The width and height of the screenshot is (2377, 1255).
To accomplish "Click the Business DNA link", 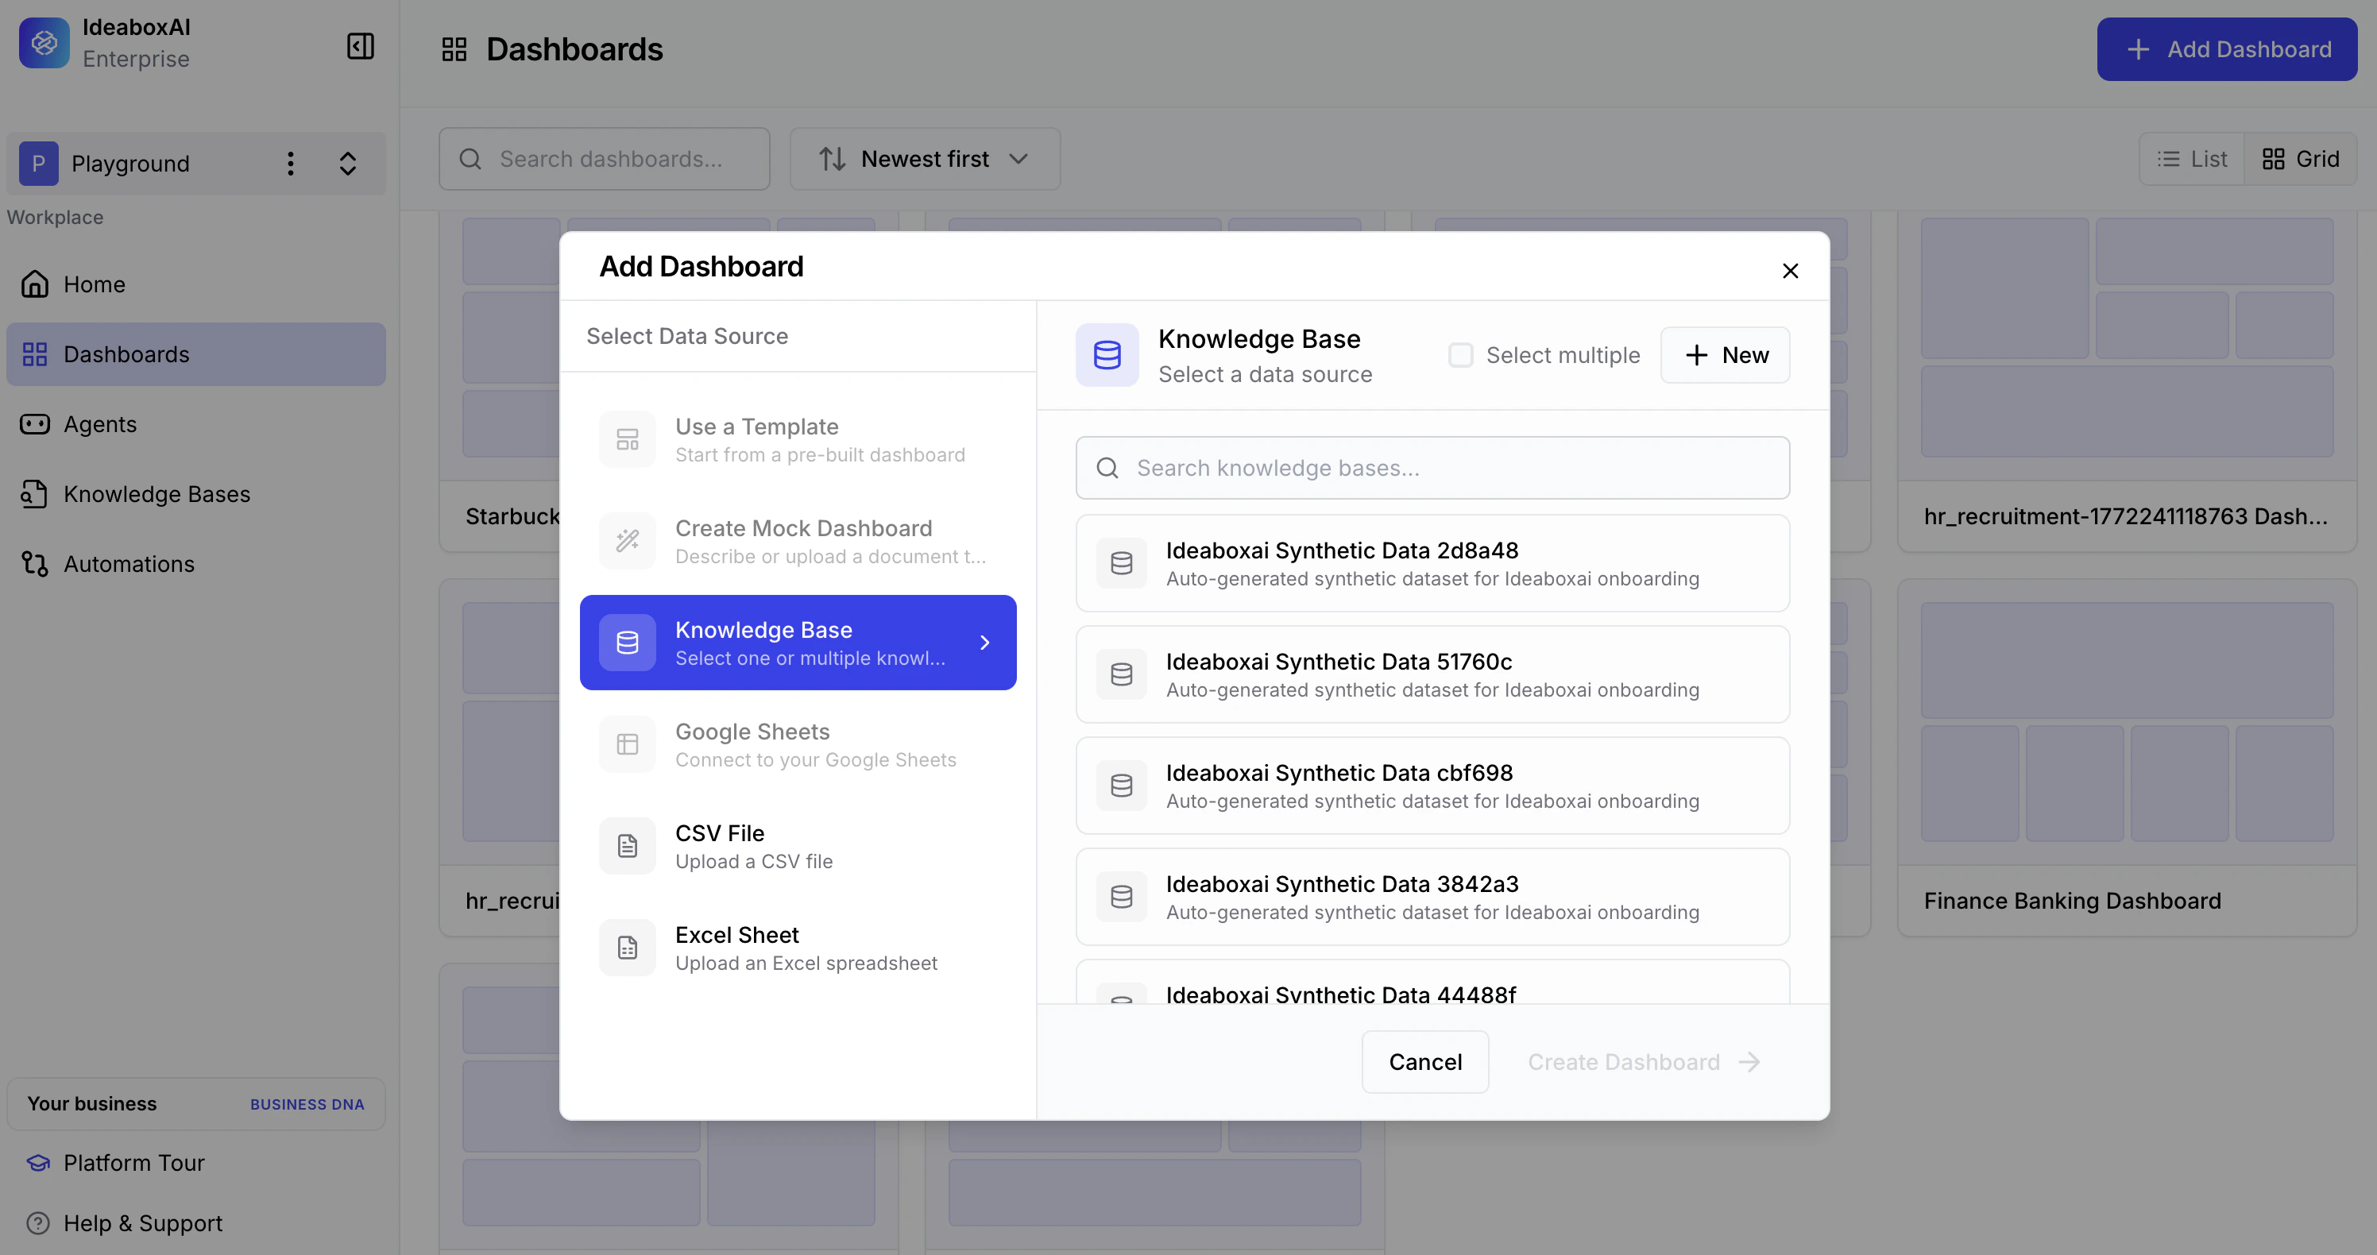I will [307, 1105].
